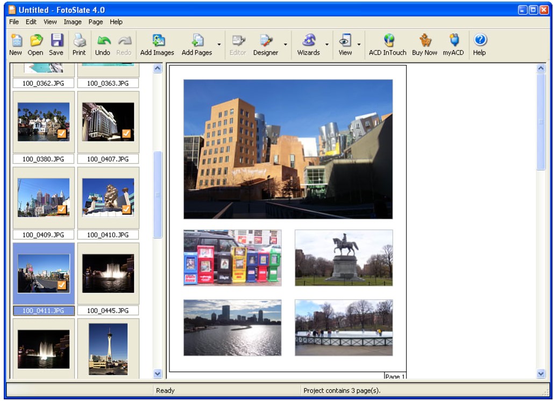Viewport: 553px width, 401px height.
Task: Click the ice skating rink photo
Action: [x=344, y=328]
